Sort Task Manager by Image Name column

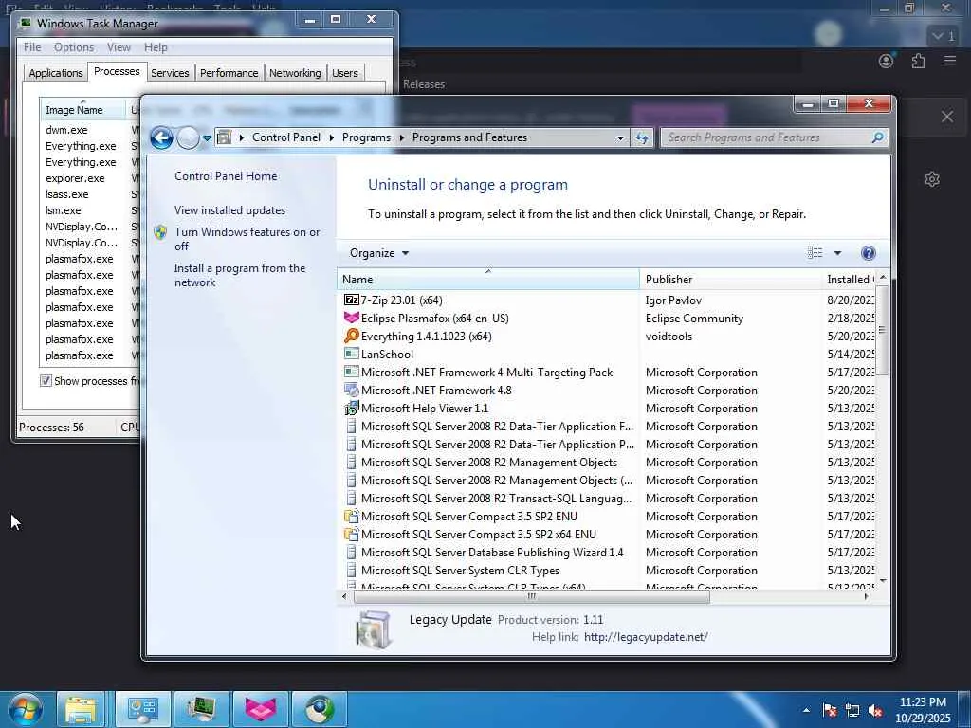click(82, 110)
